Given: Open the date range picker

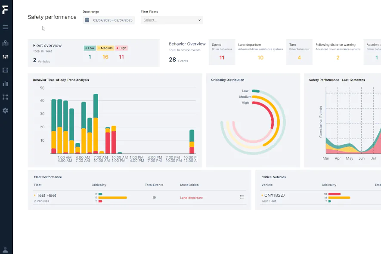Looking at the screenshot, I should (109, 20).
